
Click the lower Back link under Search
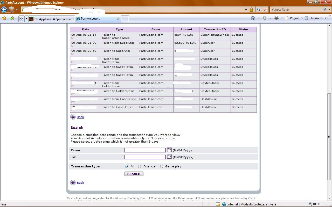click(x=80, y=183)
